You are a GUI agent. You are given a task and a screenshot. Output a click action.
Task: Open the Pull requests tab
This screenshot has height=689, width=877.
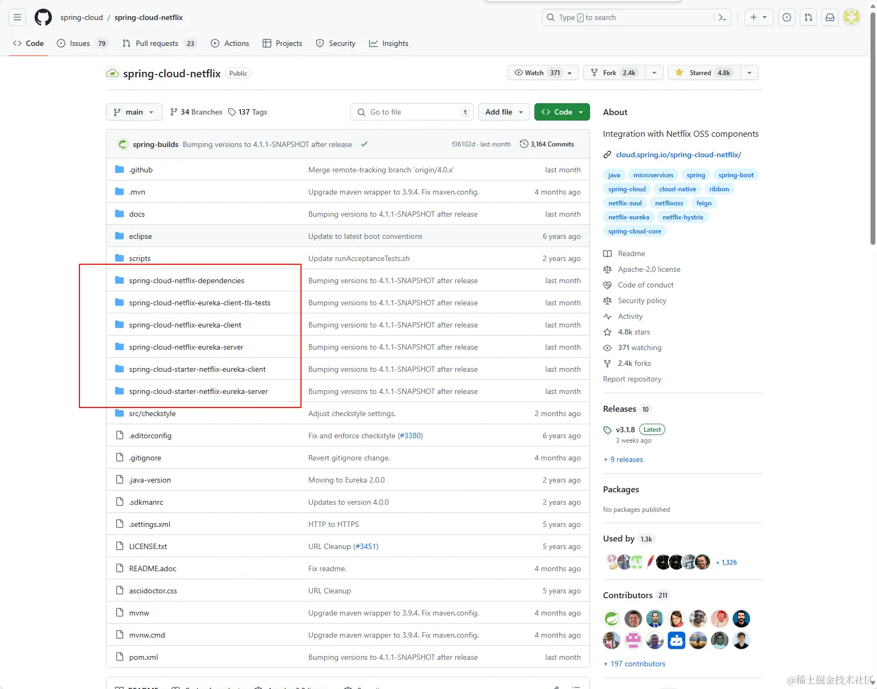(159, 43)
